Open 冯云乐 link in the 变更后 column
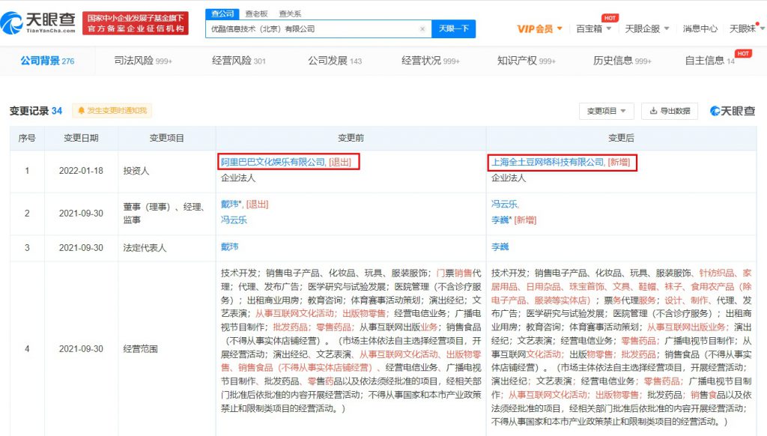This screenshot has width=767, height=436. pos(504,204)
